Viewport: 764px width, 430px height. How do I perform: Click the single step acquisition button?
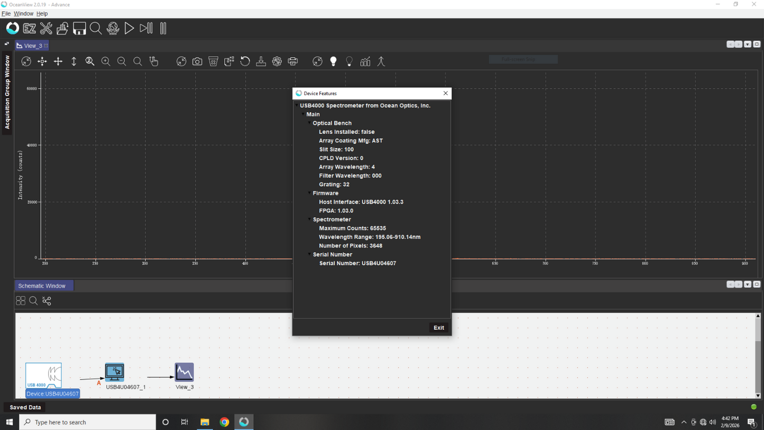click(x=146, y=28)
